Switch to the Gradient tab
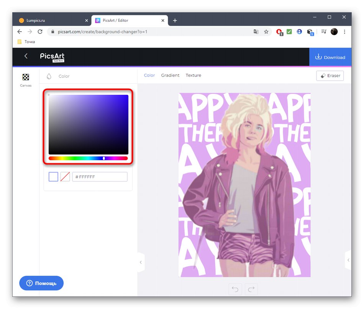The image size is (364, 309). (170, 75)
